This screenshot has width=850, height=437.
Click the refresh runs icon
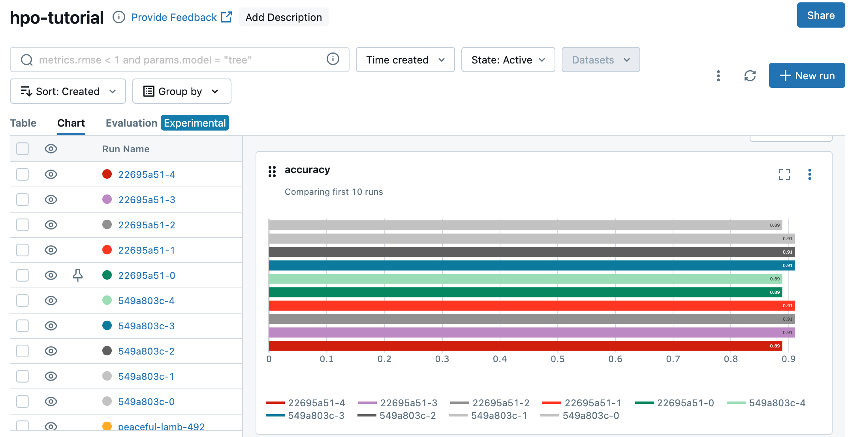pos(750,76)
